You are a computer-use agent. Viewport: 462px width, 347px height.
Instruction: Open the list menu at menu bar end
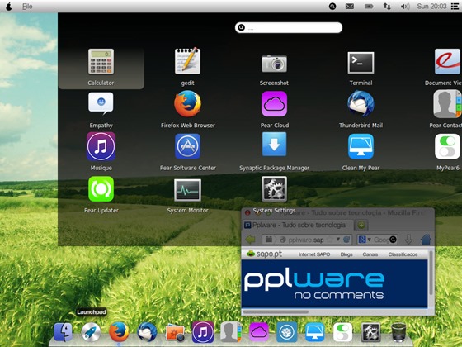tap(455, 7)
